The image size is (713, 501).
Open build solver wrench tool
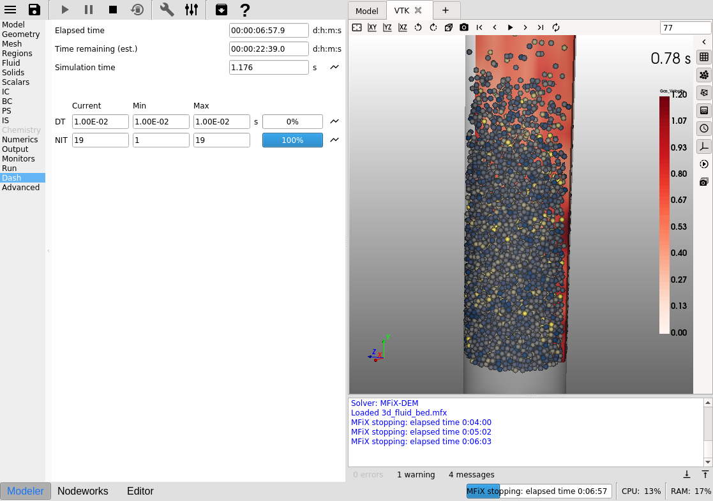point(167,10)
